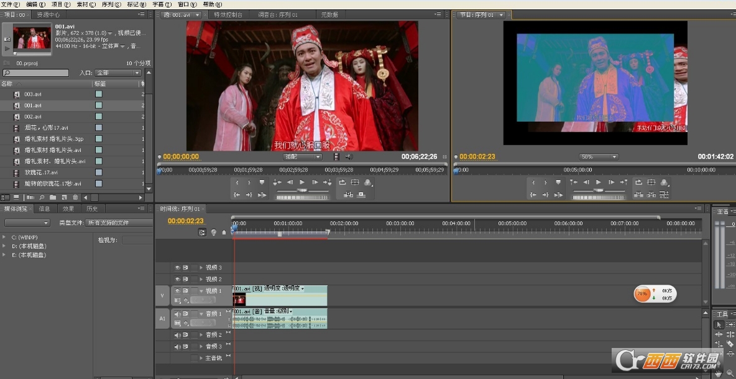
Task: Select the Selection arrow tool in Tools panel
Action: (x=719, y=324)
